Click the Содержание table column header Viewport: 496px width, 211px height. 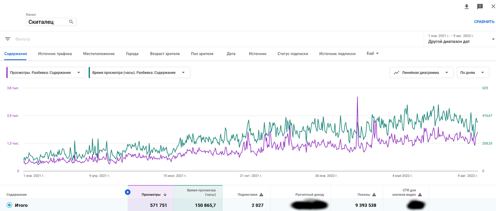tap(17, 195)
